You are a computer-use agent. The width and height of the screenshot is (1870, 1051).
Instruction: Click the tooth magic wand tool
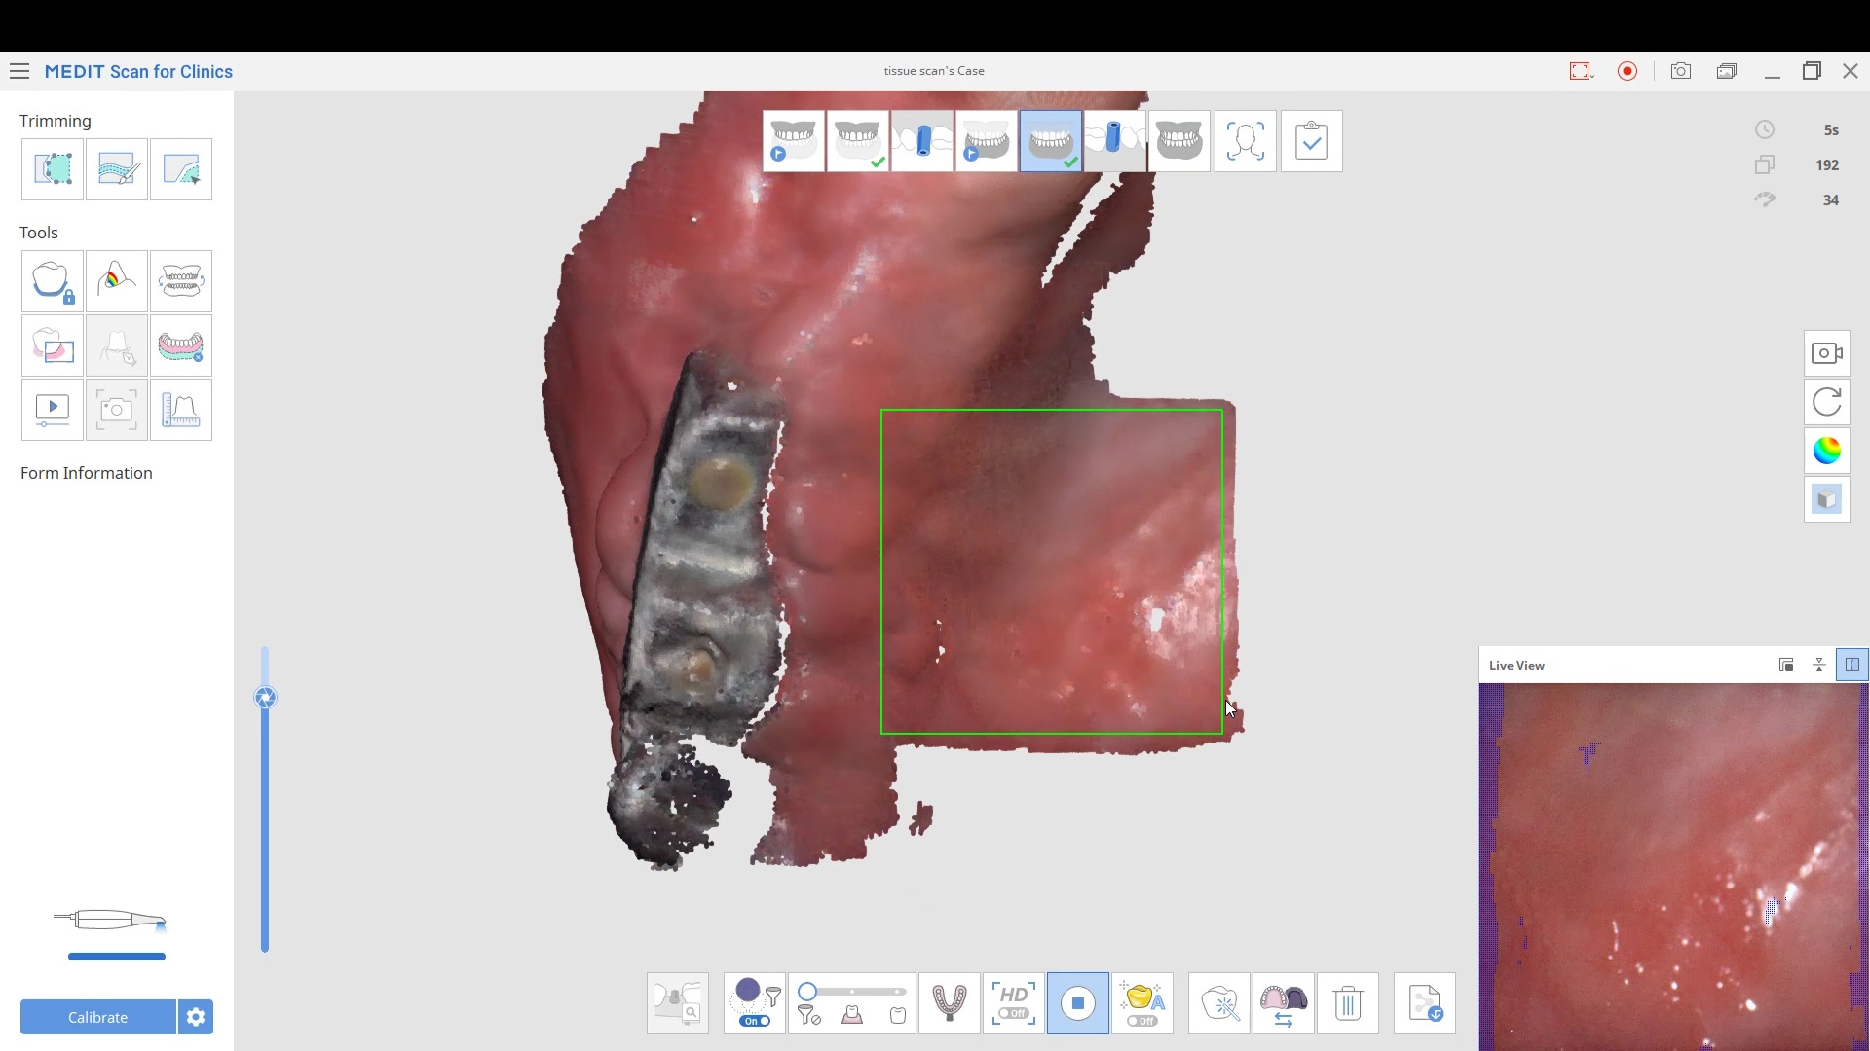[x=1219, y=1003]
